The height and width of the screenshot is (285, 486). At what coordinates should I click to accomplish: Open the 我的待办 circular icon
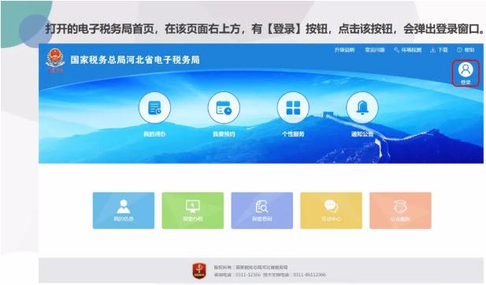(154, 108)
